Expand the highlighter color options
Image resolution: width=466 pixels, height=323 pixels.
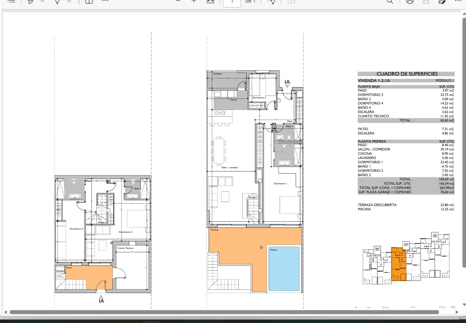click(x=42, y=1)
